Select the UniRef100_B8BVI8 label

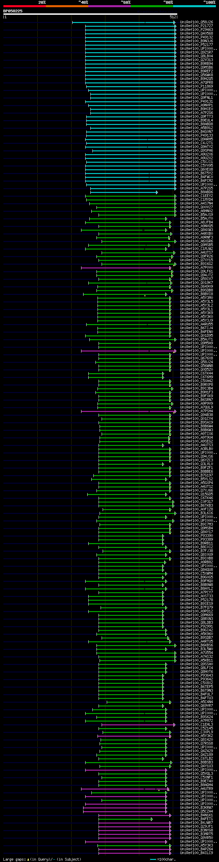[x=196, y=294]
